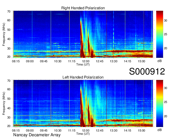Screen dimensions: 170x138
Task: Click "50" frequency tick of Right Handed plot
Action: pyautogui.click(x=9, y=30)
